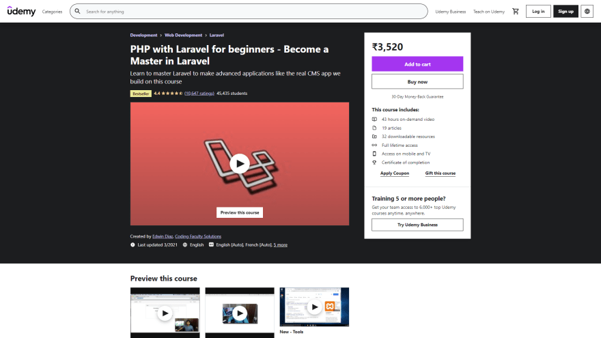Image resolution: width=601 pixels, height=338 pixels.
Task: Click the Udemy logo
Action: click(x=21, y=11)
